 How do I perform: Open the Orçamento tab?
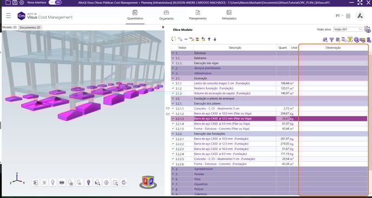pyautogui.click(x=167, y=15)
